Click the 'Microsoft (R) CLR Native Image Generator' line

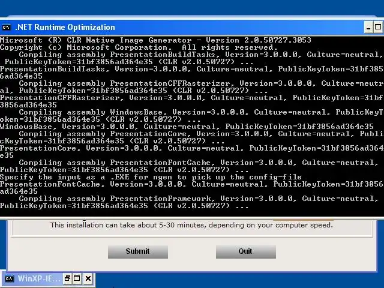pyautogui.click(x=155, y=40)
